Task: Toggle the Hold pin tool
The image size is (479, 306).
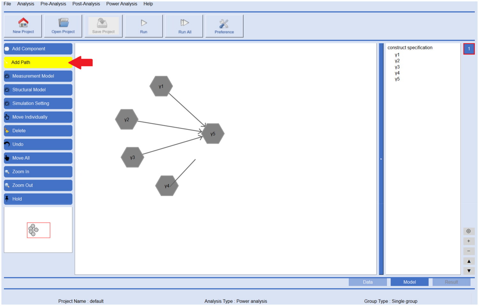Action: (38, 199)
